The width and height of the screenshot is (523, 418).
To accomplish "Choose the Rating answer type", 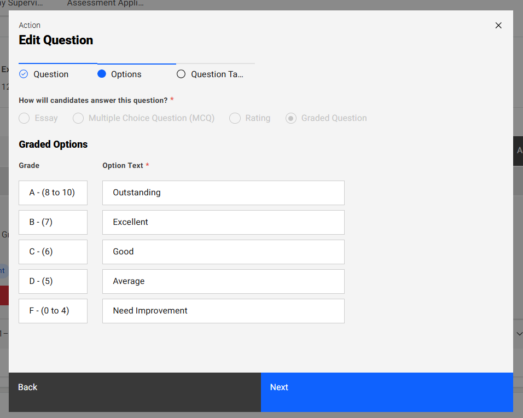I will pyautogui.click(x=235, y=118).
